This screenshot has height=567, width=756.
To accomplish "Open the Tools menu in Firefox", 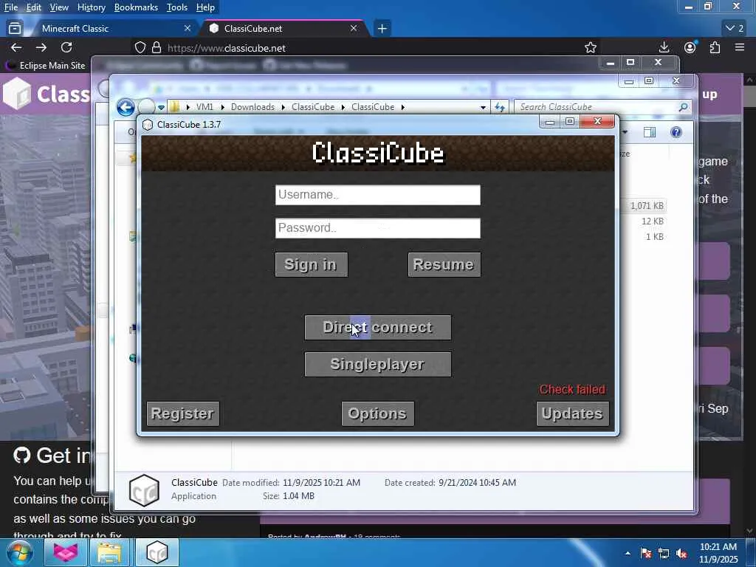I will 177,7.
